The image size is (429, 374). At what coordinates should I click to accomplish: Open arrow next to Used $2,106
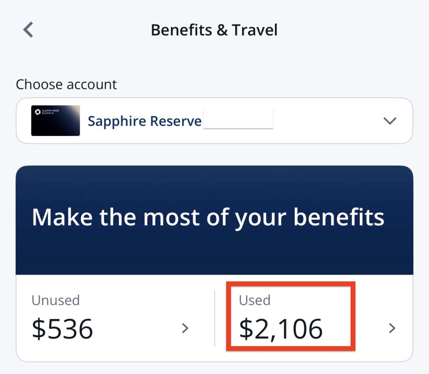coord(392,328)
